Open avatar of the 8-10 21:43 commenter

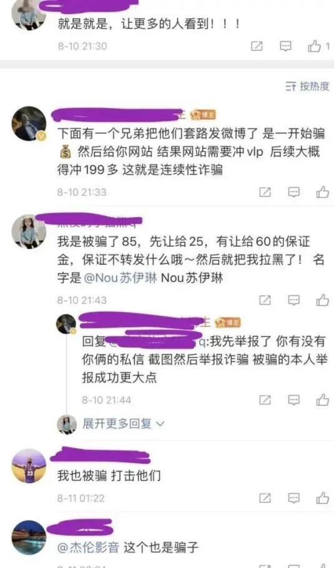(x=29, y=232)
